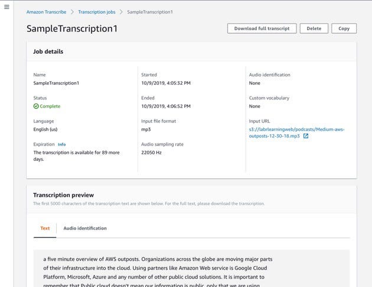Screen dimensions: 372x287
Task: Switch to the Text tab
Action: (45, 228)
